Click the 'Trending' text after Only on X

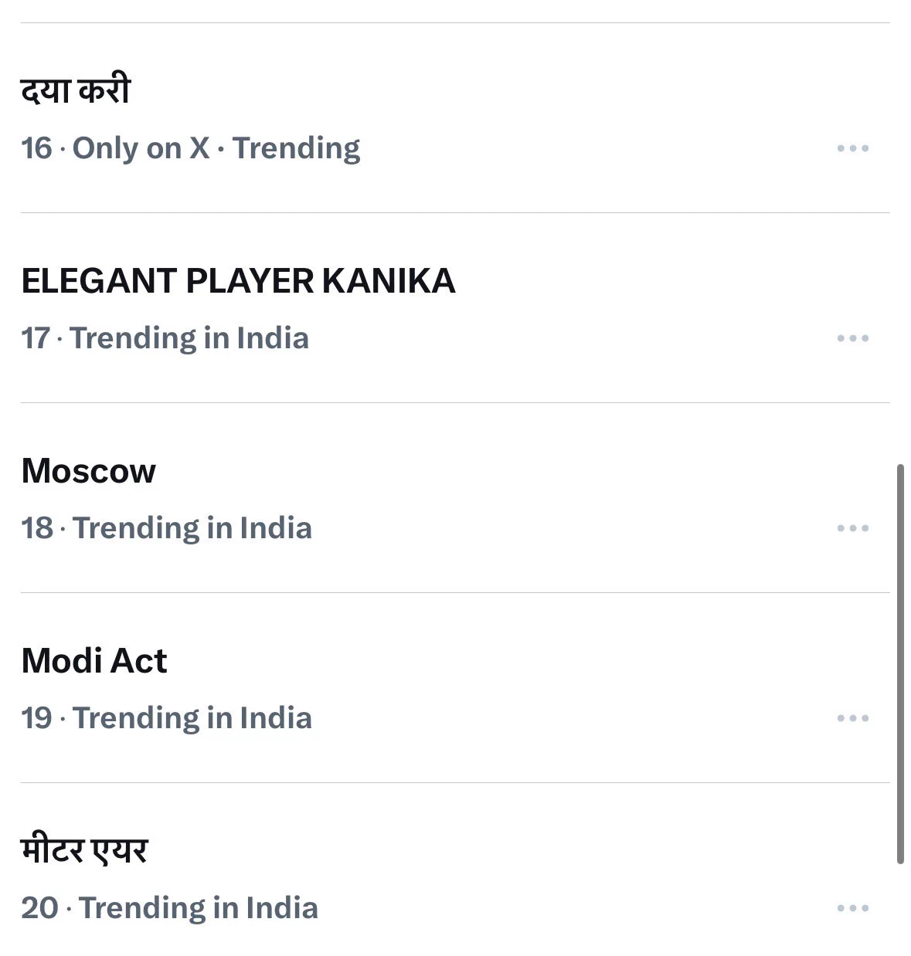(x=297, y=148)
